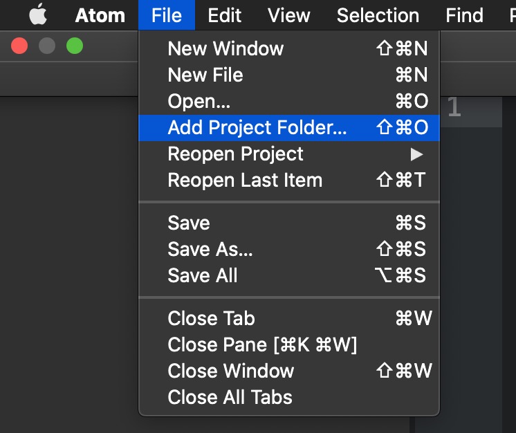The height and width of the screenshot is (433, 516).
Task: Open the Selection menu
Action: [378, 15]
